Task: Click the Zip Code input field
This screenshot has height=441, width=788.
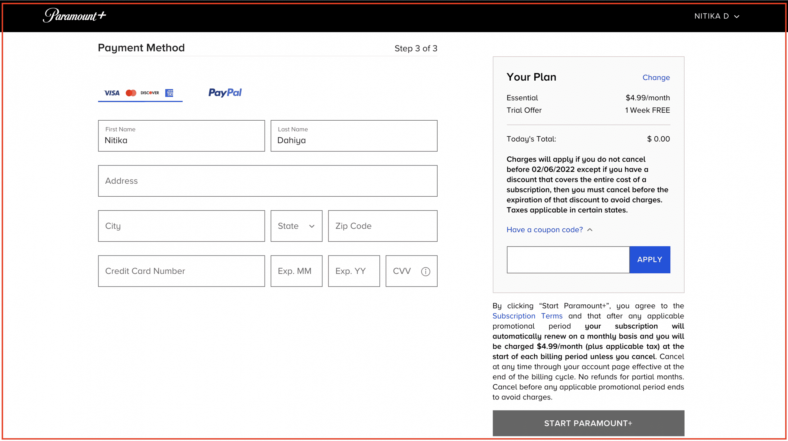Action: coord(383,226)
